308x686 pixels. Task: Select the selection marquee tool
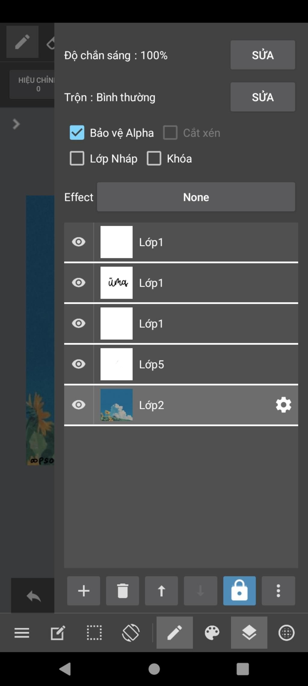tap(94, 633)
